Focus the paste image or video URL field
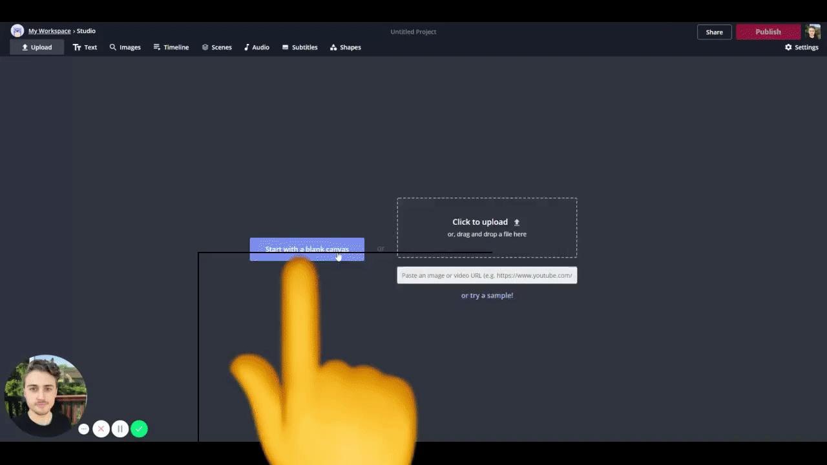827x465 pixels. coord(487,275)
